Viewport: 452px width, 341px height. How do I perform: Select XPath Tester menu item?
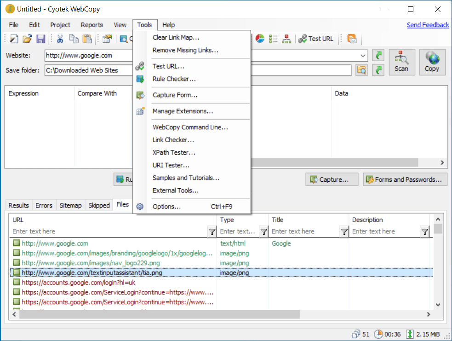192,153
